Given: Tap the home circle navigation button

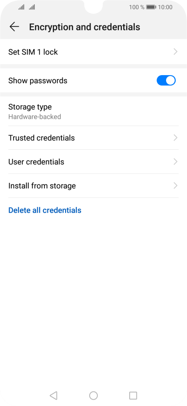Looking at the screenshot, I should pos(93,396).
